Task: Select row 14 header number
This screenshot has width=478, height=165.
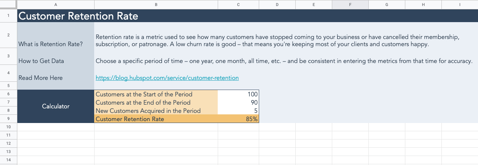Action: pyautogui.click(x=8, y=160)
